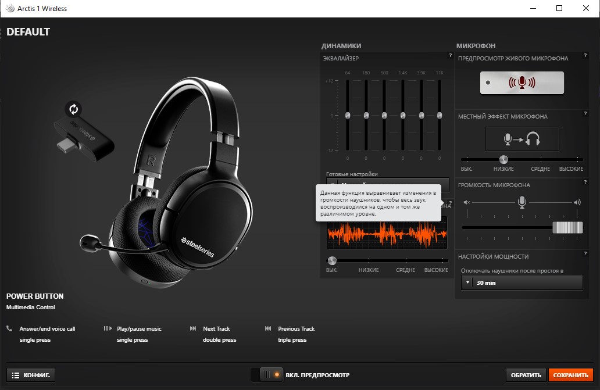Click the POWER BUTTON heading
600x390 pixels.
[35, 296]
